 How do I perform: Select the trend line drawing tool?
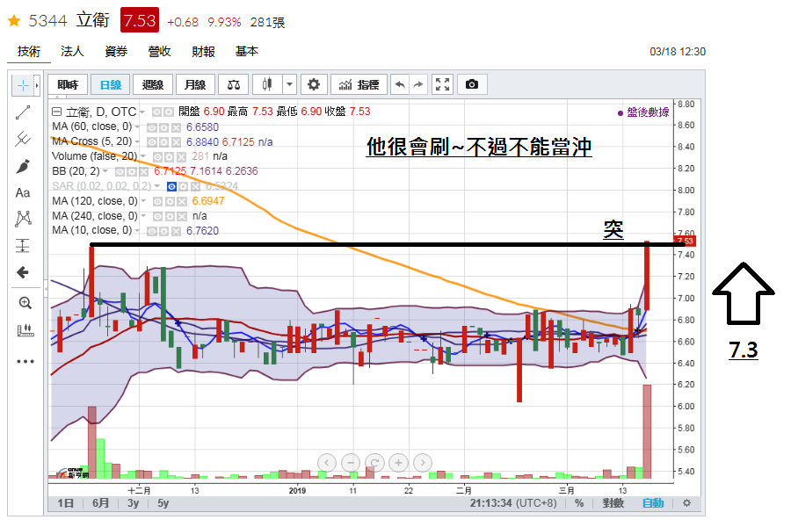point(23,112)
